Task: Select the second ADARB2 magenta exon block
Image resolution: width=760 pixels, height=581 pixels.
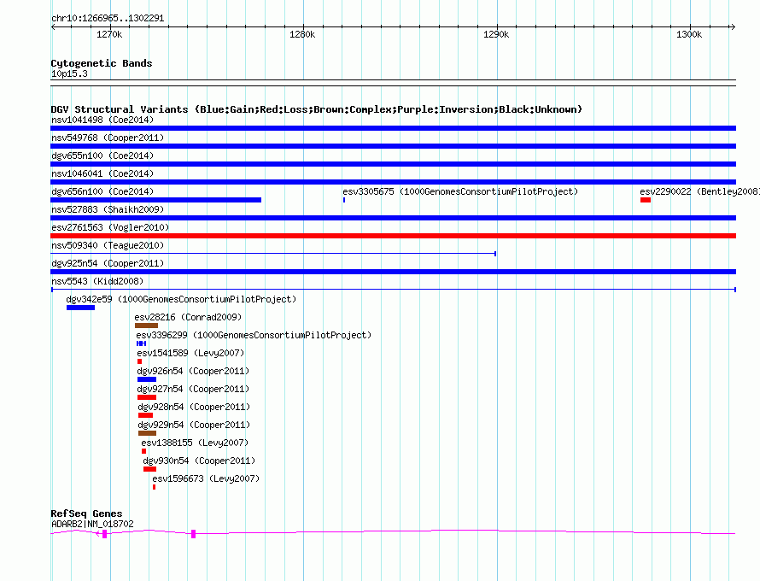Action: coord(193,534)
